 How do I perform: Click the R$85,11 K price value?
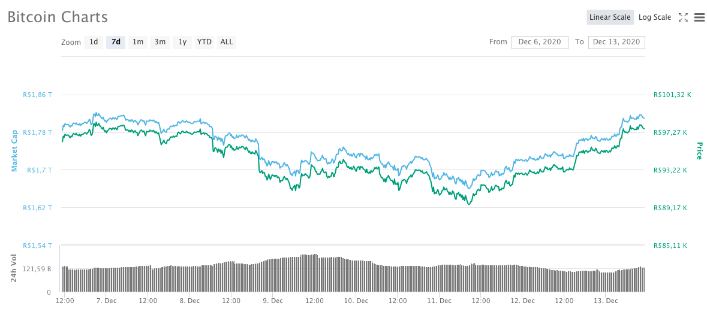coord(670,246)
